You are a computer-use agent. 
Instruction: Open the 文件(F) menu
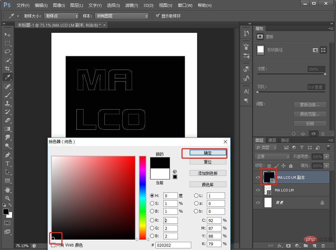[x=23, y=5]
